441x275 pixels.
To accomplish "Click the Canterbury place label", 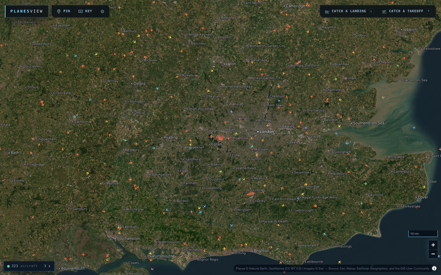I will pos(402,171).
